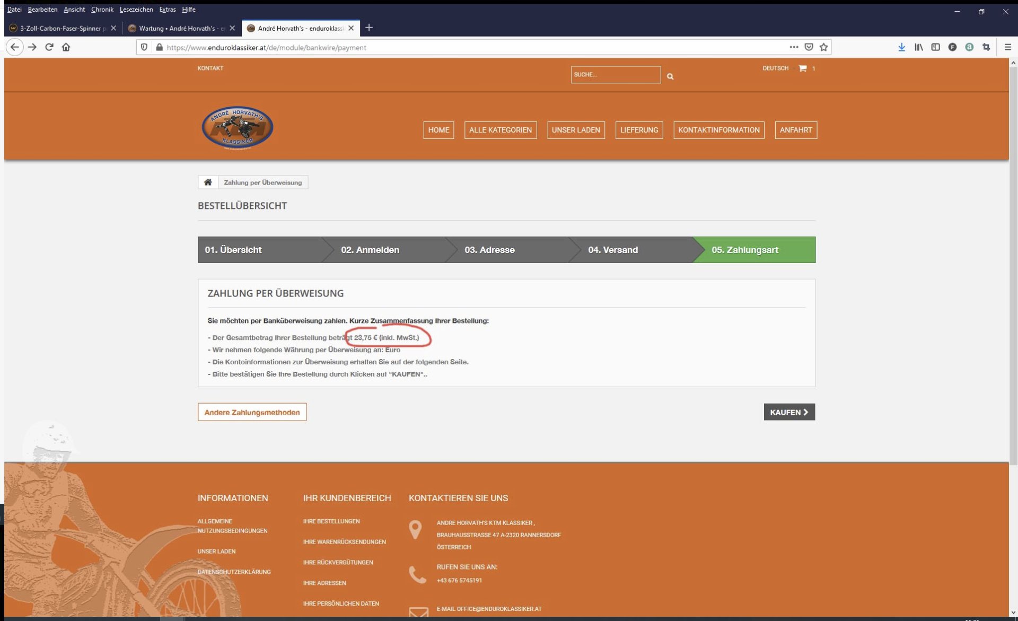
Task: Click the search magnifier icon
Action: click(670, 76)
